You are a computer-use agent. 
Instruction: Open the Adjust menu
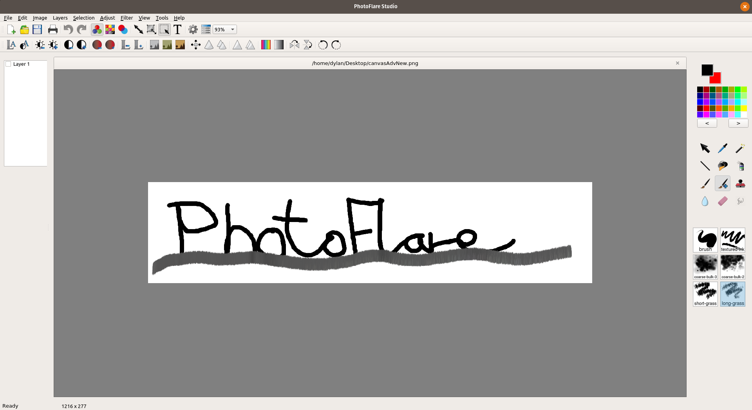[x=107, y=18]
